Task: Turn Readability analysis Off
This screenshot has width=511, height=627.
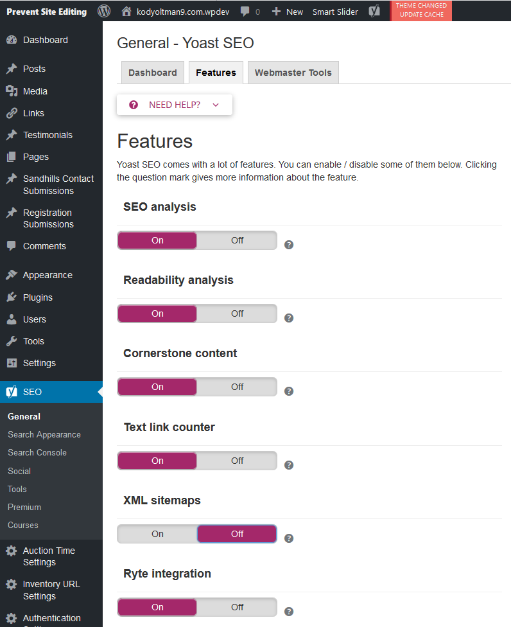Action: (x=237, y=313)
